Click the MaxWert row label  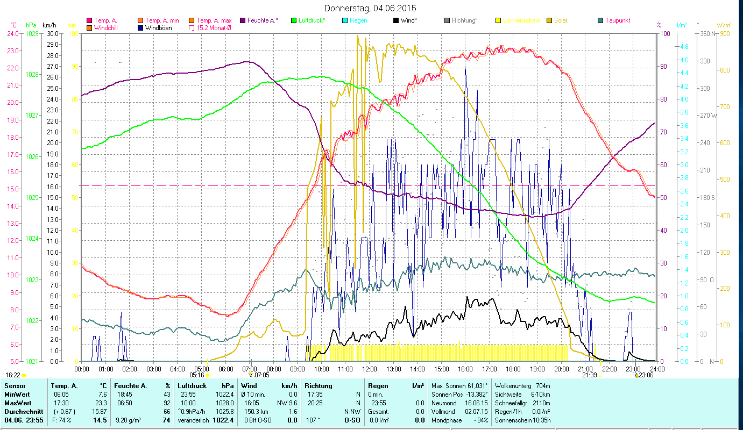tap(18, 403)
